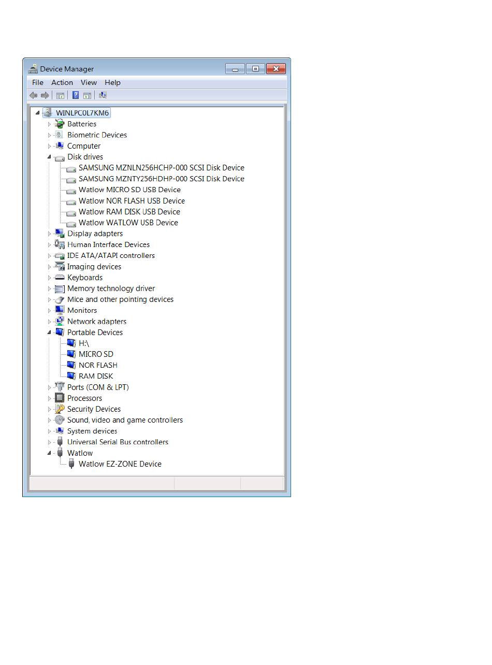492x665 pixels.
Task: Open the Action menu
Action: (62, 82)
